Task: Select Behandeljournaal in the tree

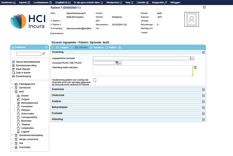Action: 29,103
